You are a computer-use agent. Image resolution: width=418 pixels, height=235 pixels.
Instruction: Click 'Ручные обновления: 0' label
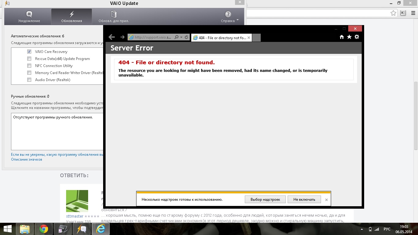point(30,96)
